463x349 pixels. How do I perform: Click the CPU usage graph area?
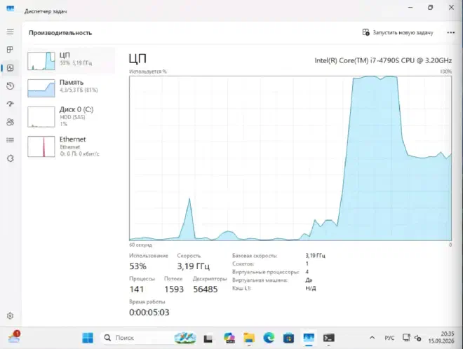tap(290, 158)
